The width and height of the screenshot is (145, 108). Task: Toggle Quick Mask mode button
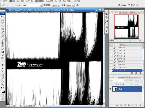click(x=3, y=95)
